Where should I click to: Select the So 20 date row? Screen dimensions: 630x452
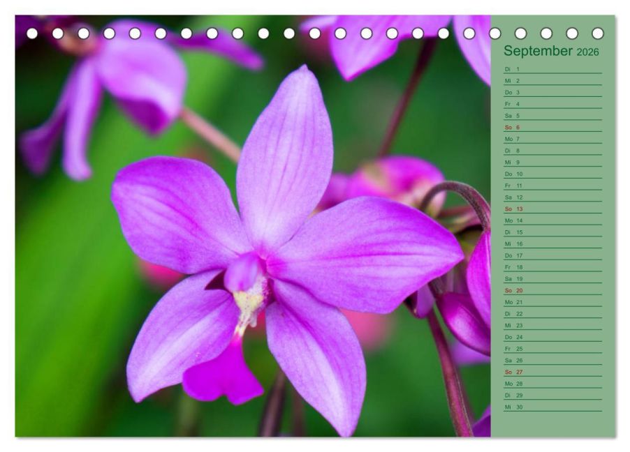tap(553, 291)
